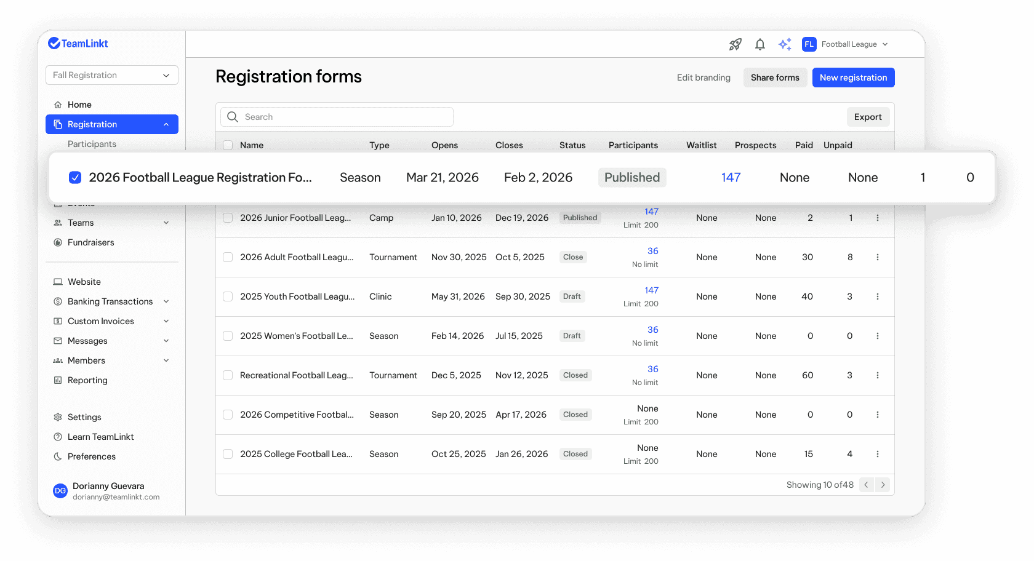Viewport: 1034px width, 561px height.
Task: Select the header checkbox above the Name column
Action: click(x=228, y=145)
